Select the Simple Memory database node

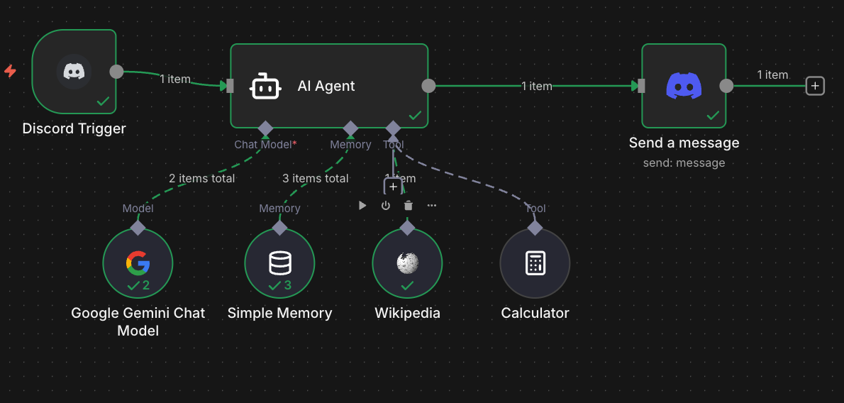(279, 263)
